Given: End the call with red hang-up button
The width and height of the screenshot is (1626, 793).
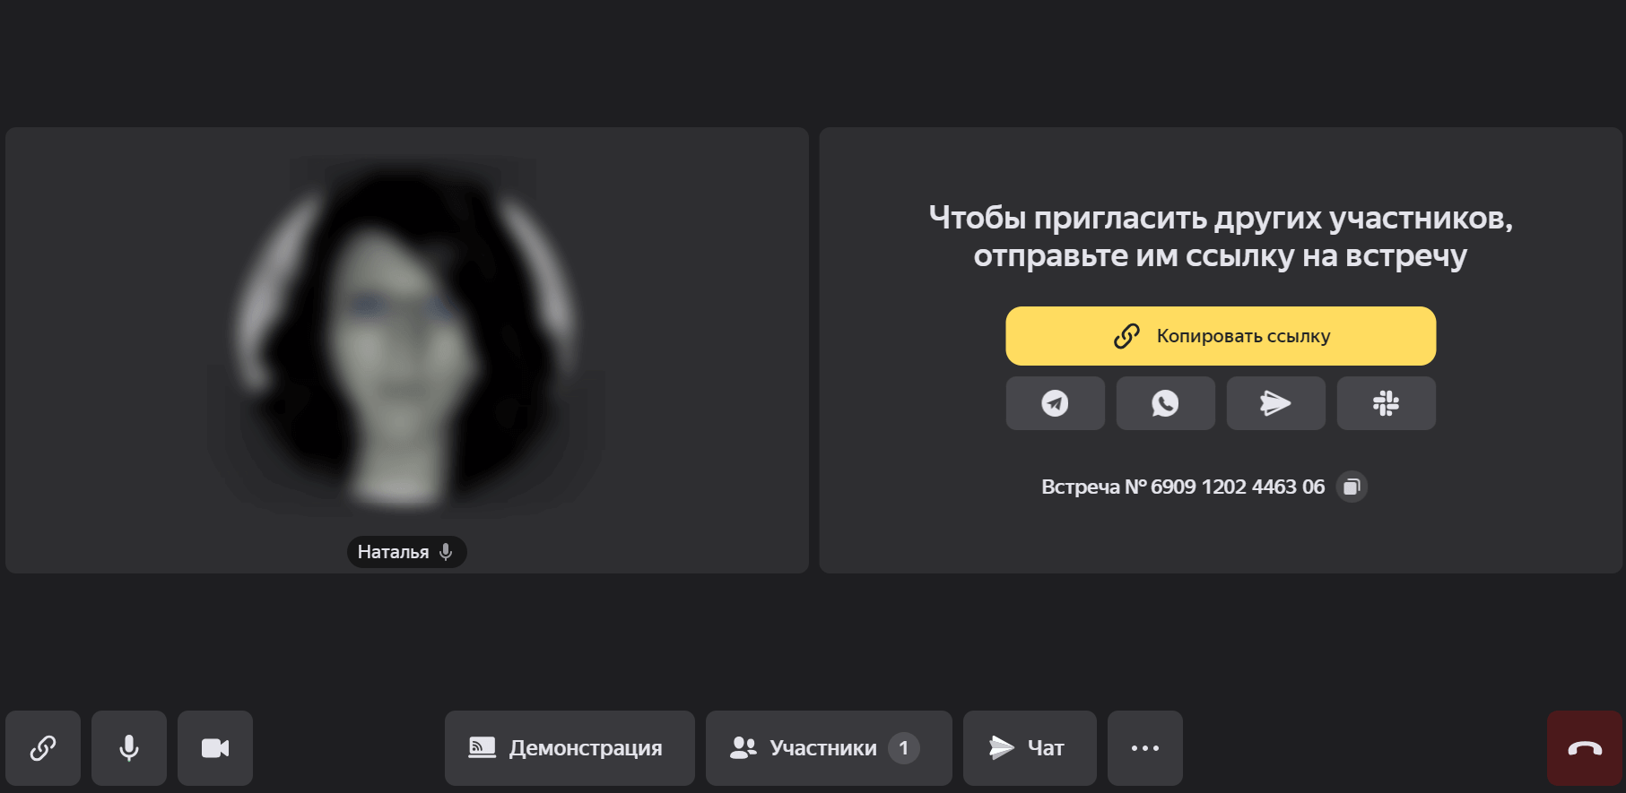Looking at the screenshot, I should pos(1585,748).
